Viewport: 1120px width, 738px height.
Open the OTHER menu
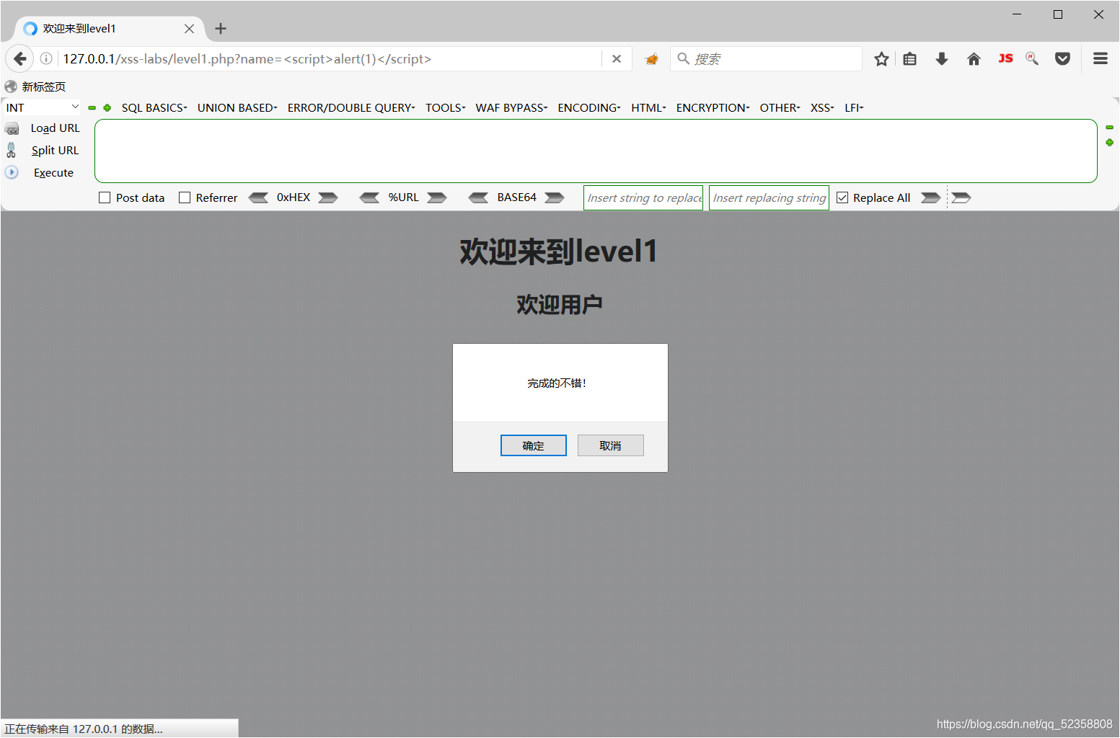780,108
